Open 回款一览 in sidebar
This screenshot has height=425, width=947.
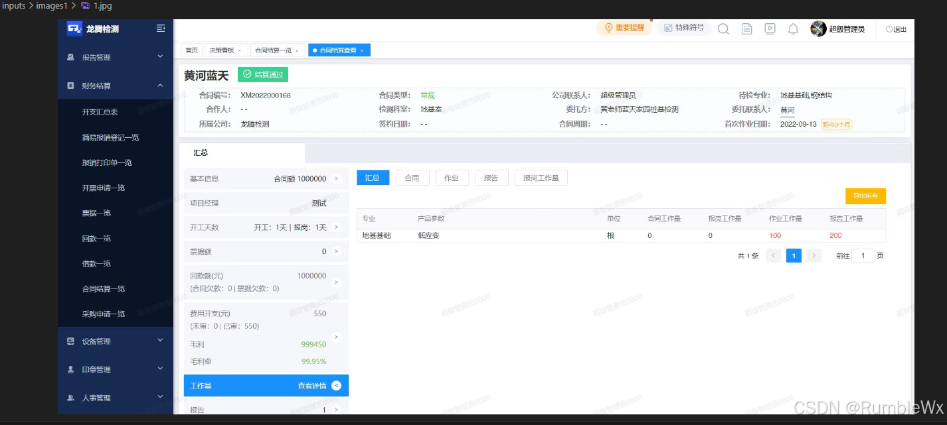[96, 238]
